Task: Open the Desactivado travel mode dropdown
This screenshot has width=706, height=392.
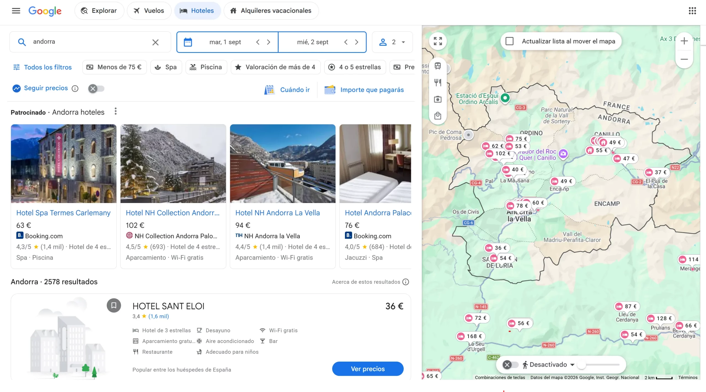Action: 549,365
